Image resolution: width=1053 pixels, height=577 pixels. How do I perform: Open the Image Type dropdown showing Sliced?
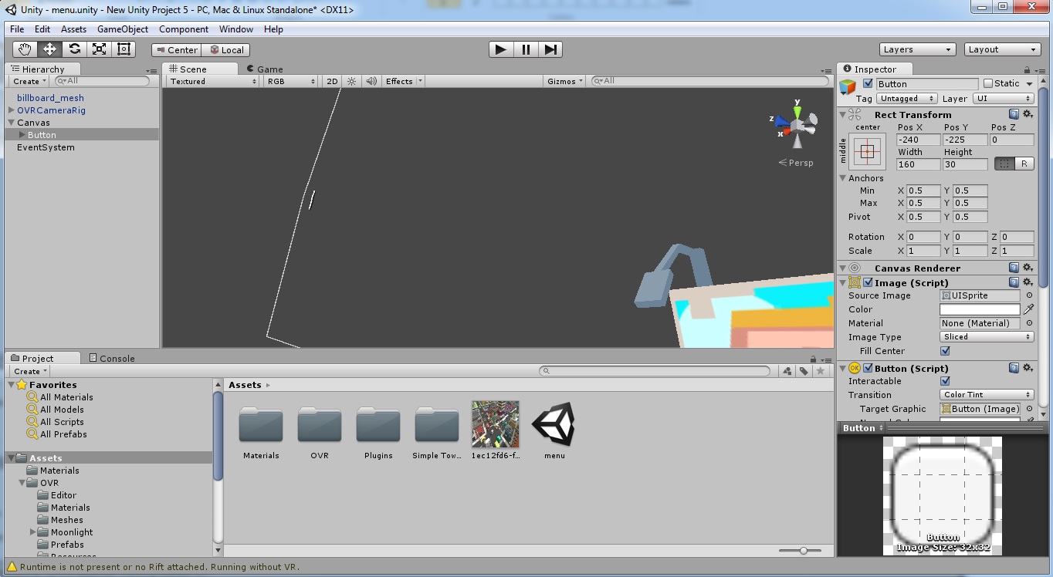coord(986,337)
